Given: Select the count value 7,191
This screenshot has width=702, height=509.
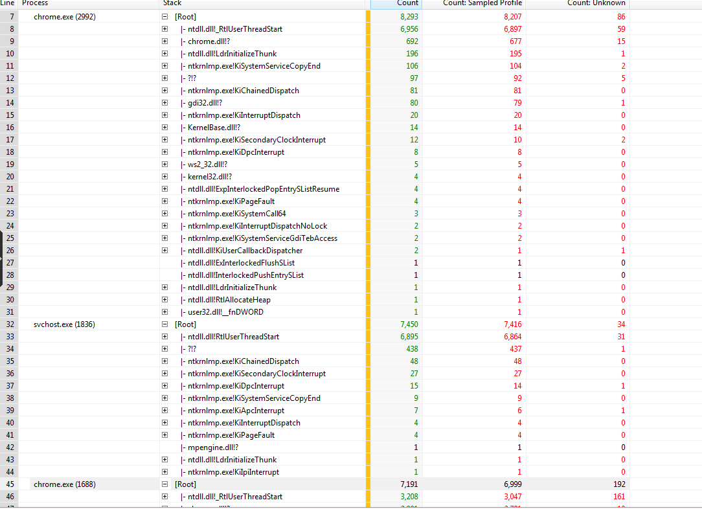Looking at the screenshot, I should [x=409, y=484].
